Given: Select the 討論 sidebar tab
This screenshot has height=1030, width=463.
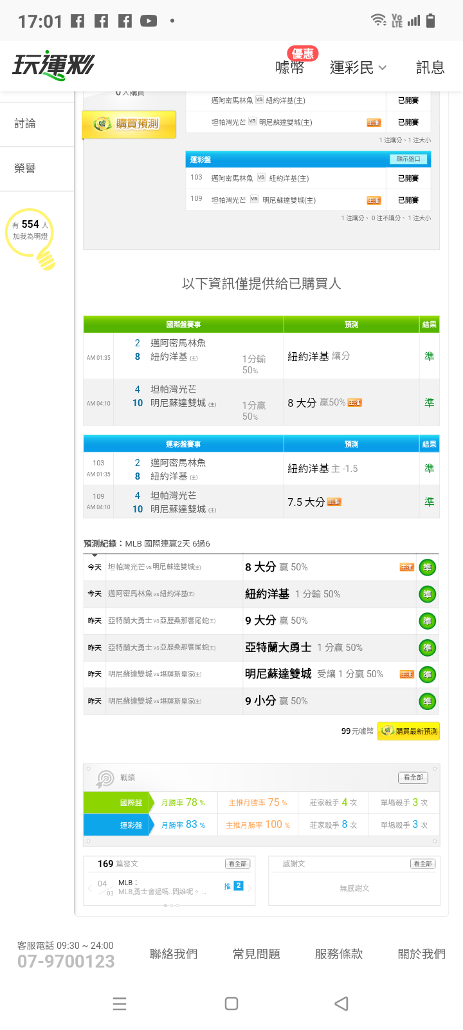Looking at the screenshot, I should tap(25, 124).
